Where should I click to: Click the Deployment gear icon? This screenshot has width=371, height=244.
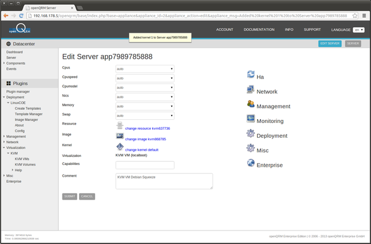[x=250, y=133]
